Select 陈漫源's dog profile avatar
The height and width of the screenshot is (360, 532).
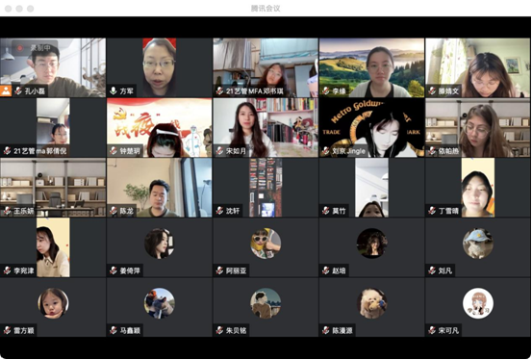[371, 303]
